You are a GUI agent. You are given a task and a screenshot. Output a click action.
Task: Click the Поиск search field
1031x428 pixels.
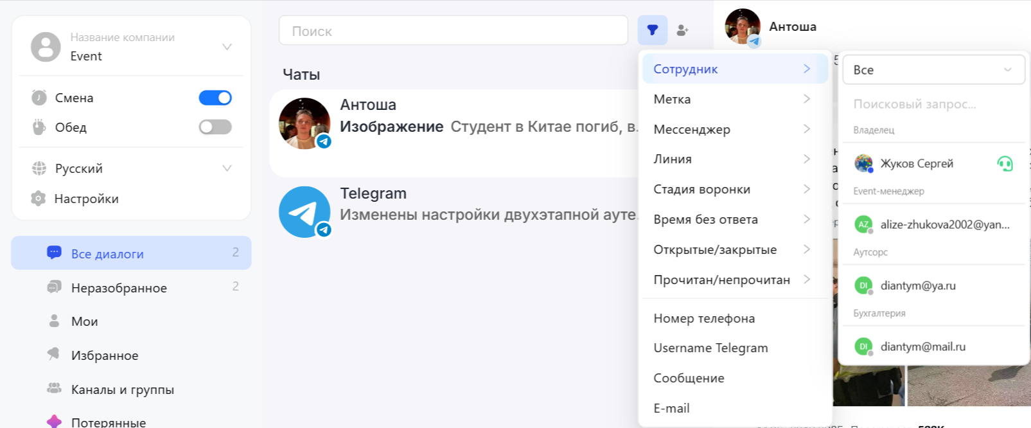click(453, 31)
